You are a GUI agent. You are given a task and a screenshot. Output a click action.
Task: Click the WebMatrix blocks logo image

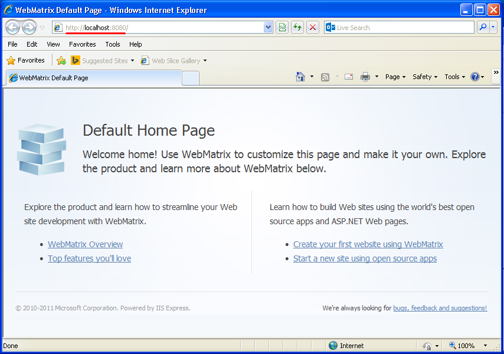[41, 149]
